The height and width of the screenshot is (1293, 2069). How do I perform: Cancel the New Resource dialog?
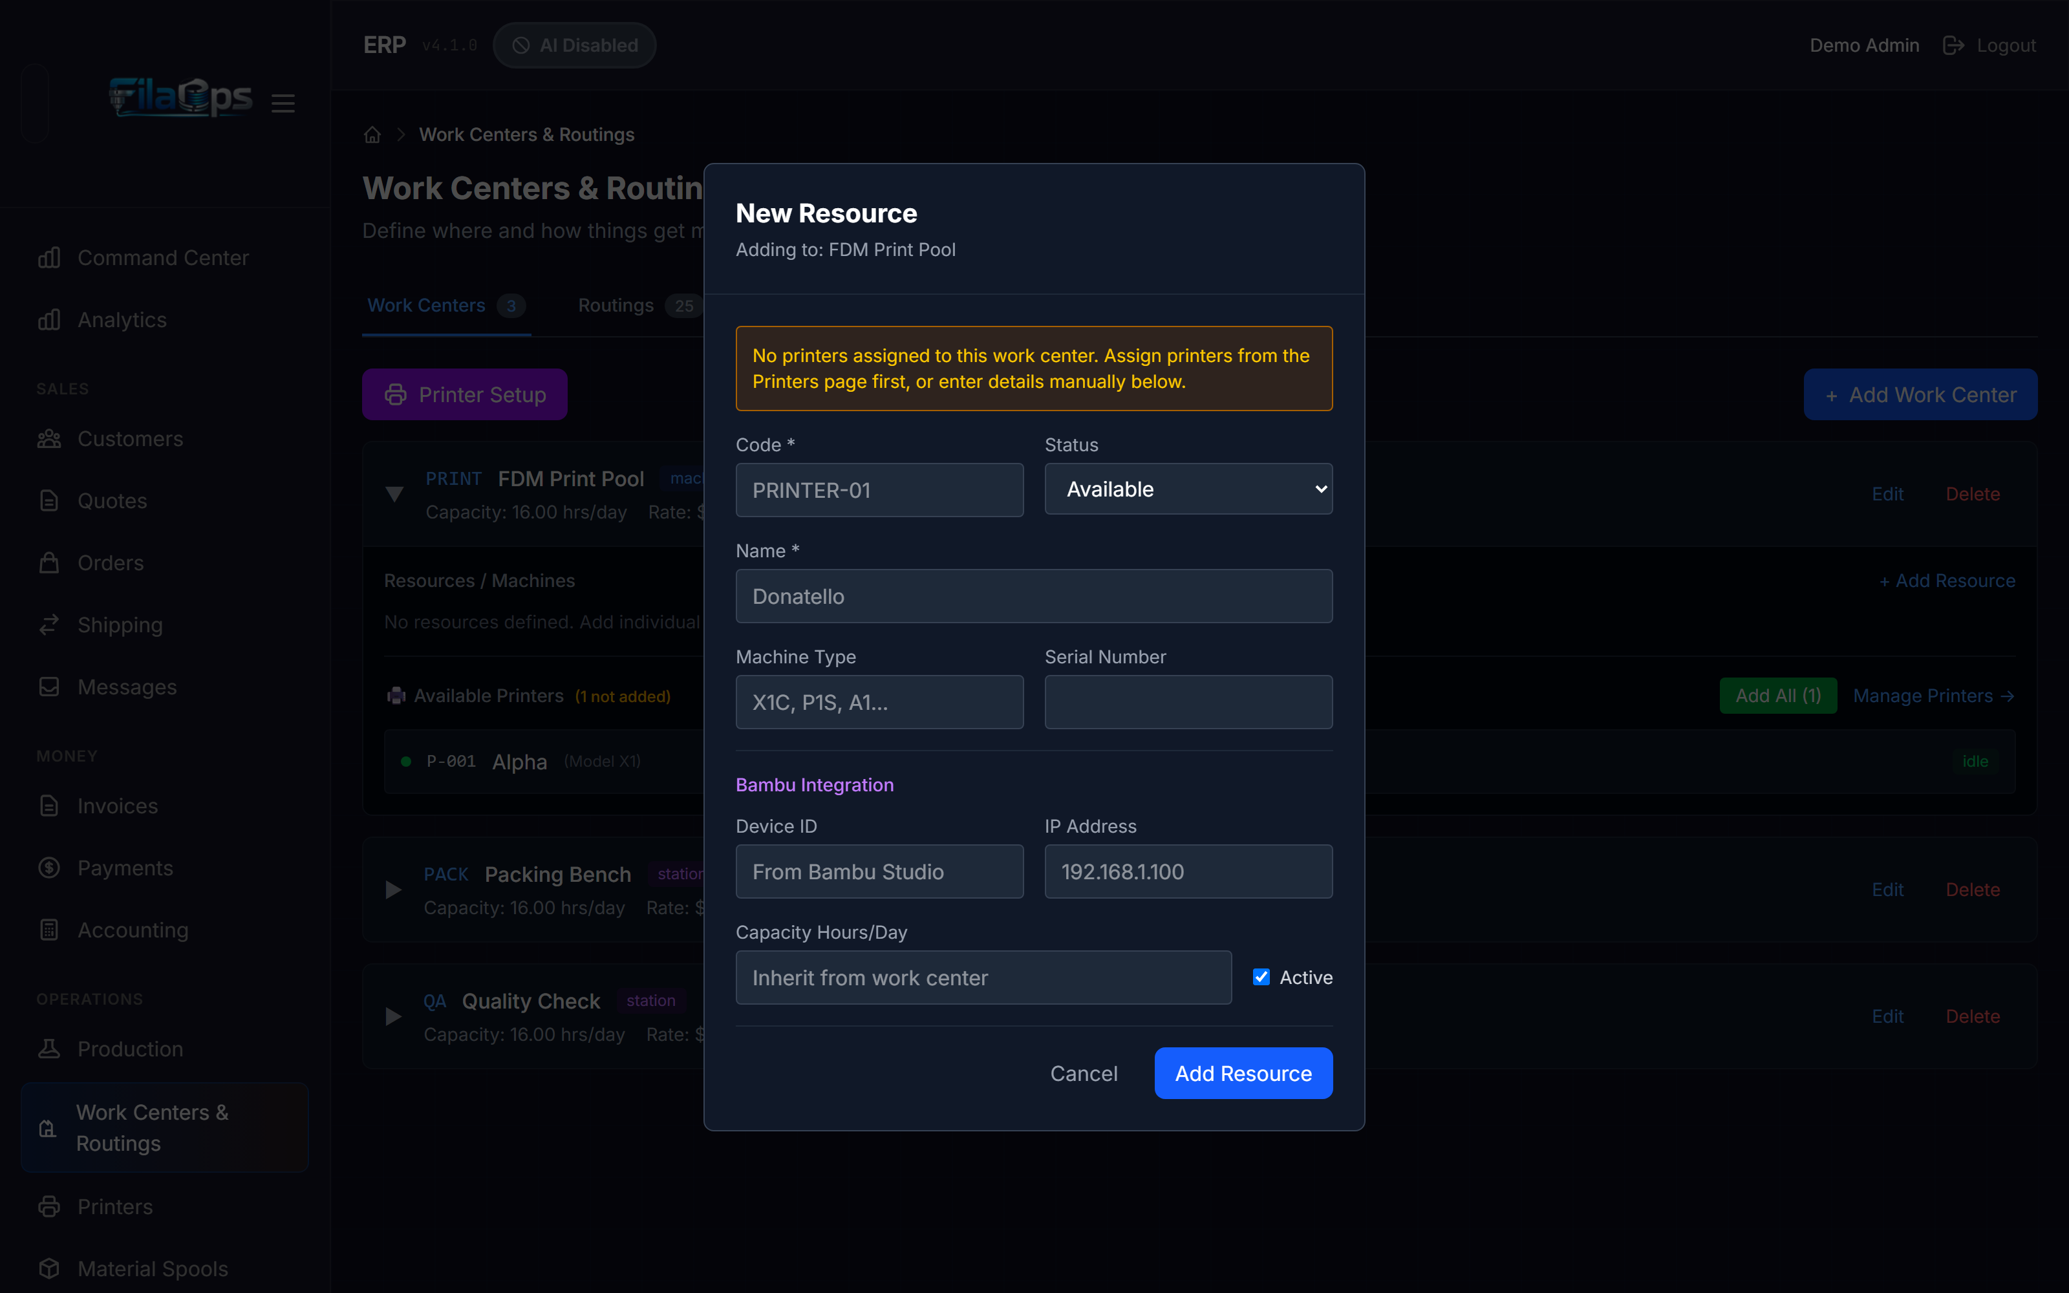(x=1083, y=1073)
